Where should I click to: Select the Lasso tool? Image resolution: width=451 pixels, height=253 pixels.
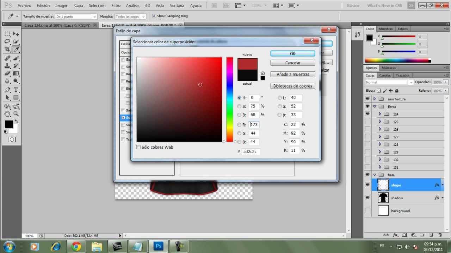[7, 41]
